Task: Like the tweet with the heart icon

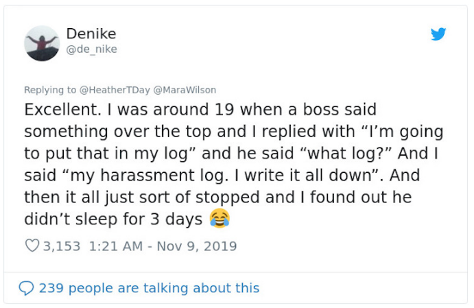Action: coord(32,246)
